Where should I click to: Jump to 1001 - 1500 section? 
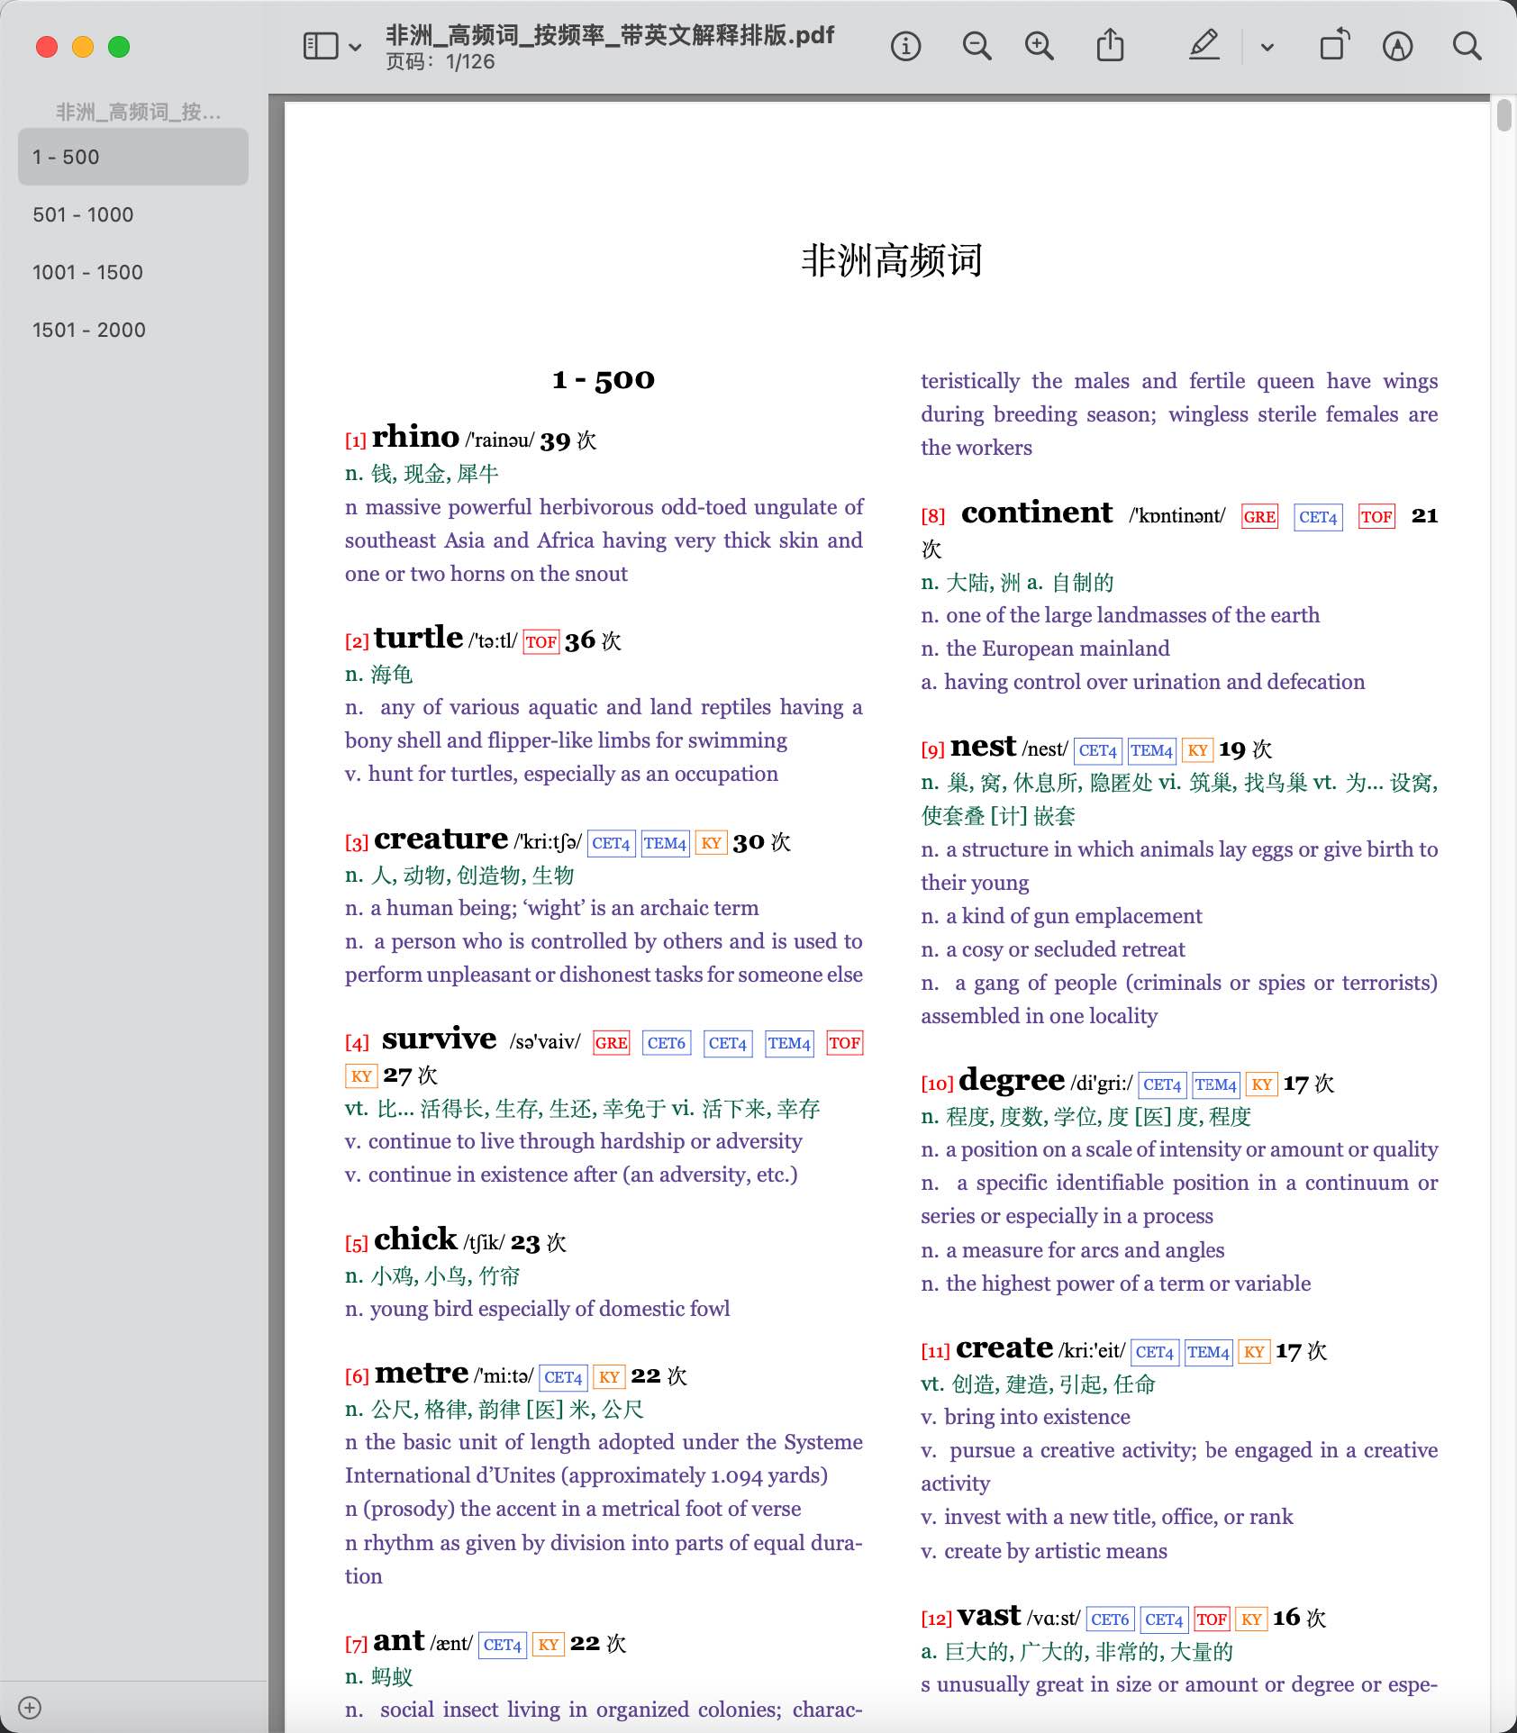pyautogui.click(x=133, y=272)
